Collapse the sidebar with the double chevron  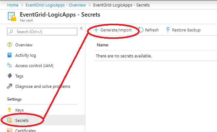coord(81,29)
